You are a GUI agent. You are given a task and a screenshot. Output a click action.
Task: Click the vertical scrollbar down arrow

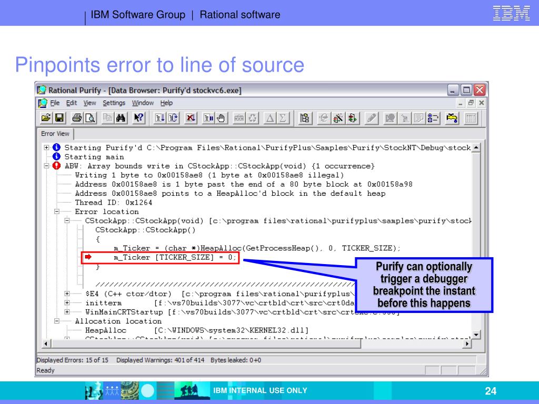(x=476, y=335)
